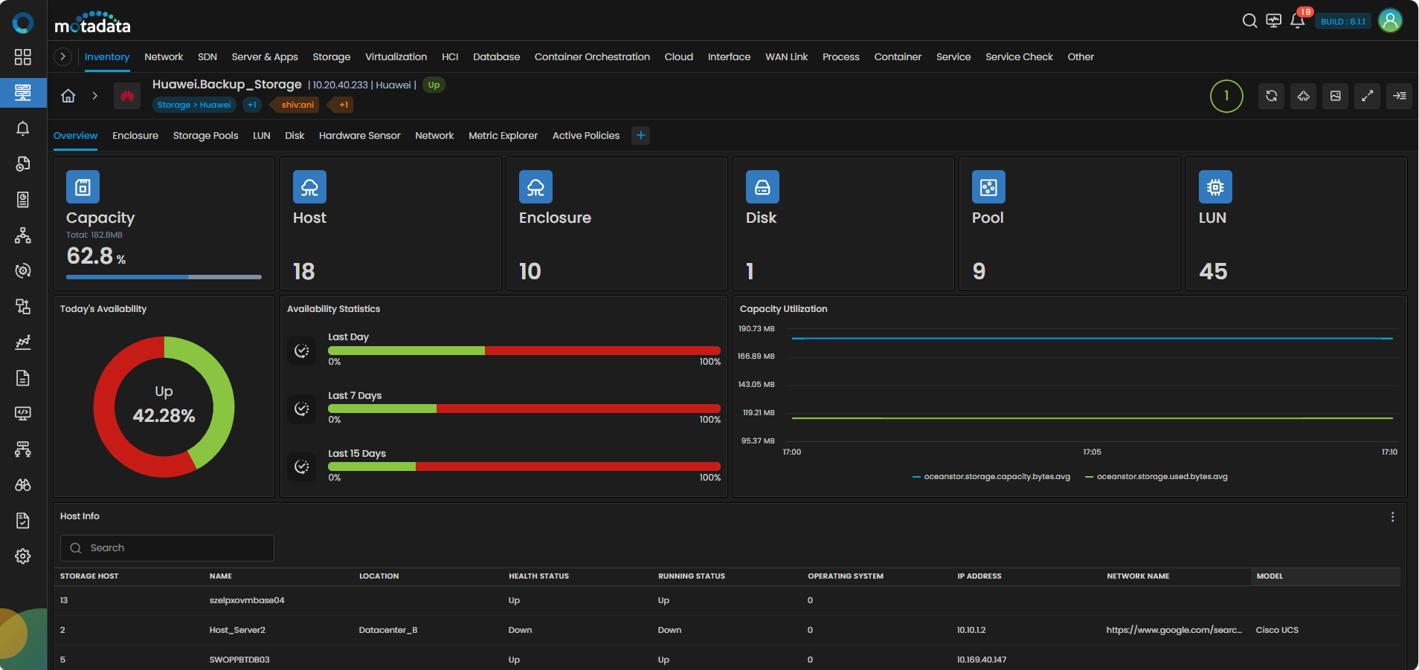Click the Host Info search field
1419x670 pixels.
[x=167, y=548]
